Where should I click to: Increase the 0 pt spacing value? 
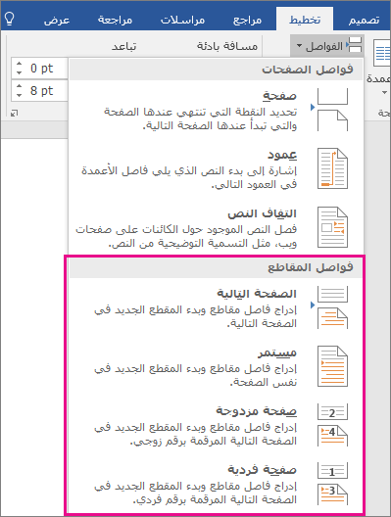click(x=20, y=64)
